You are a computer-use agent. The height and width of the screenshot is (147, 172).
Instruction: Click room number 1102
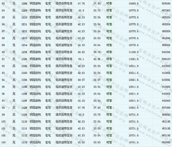(x=24, y=66)
